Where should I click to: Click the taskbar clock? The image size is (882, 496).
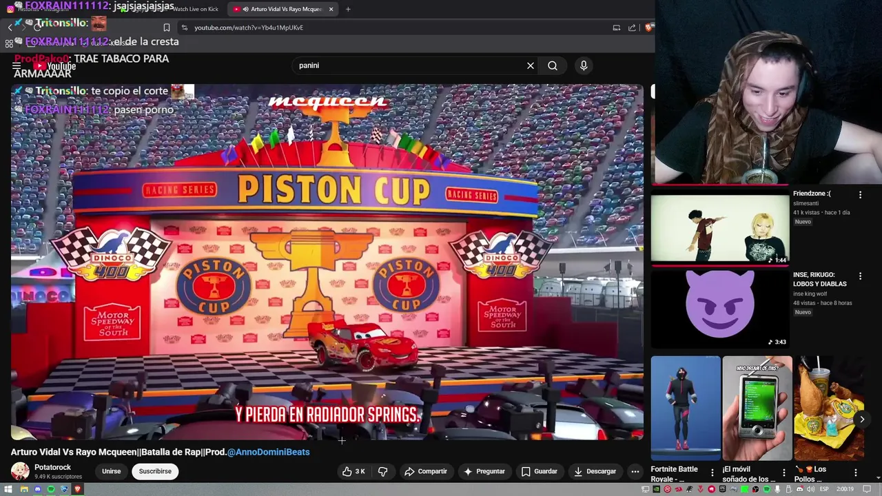(845, 489)
